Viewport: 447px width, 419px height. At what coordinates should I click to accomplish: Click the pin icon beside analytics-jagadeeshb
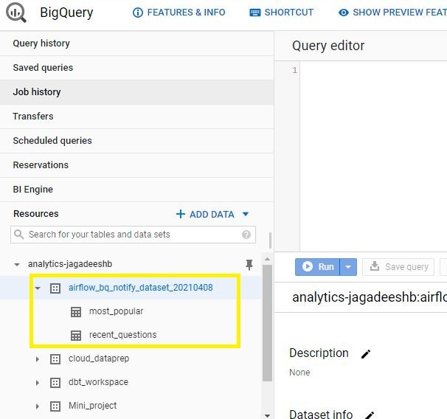pos(248,264)
